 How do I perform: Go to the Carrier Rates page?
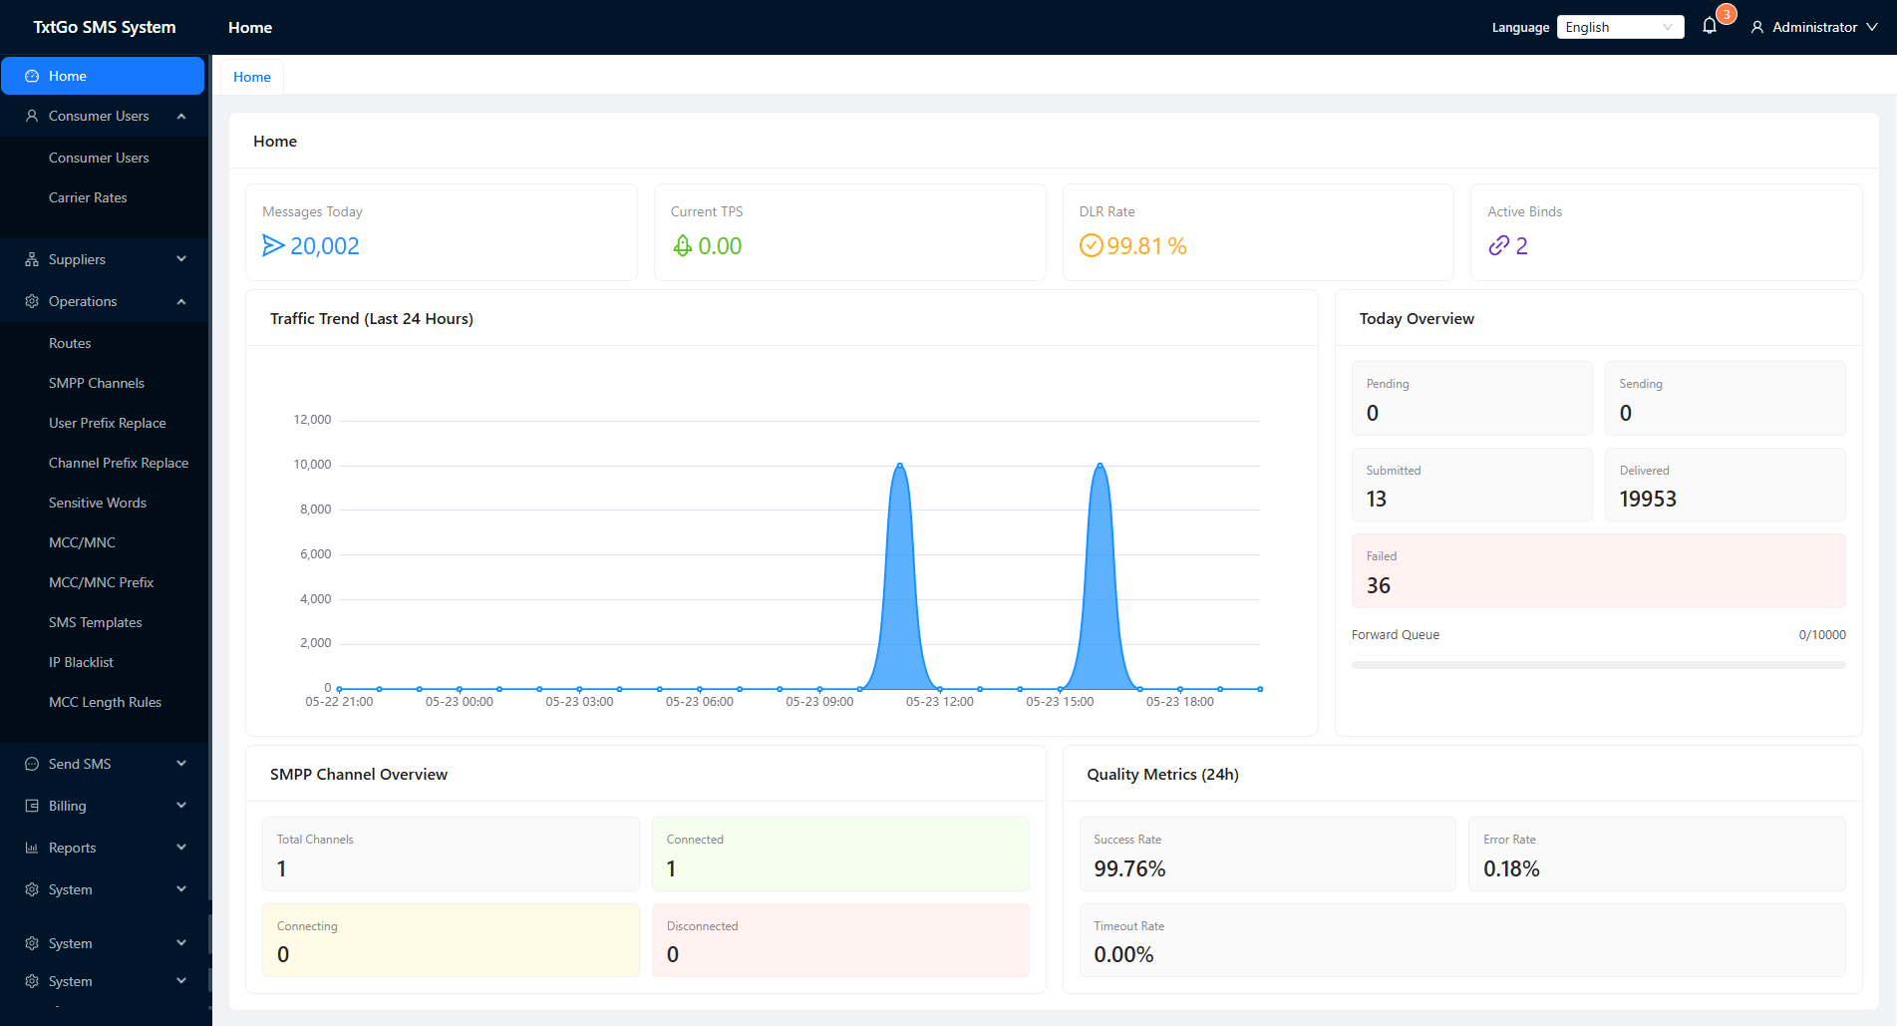click(x=88, y=197)
